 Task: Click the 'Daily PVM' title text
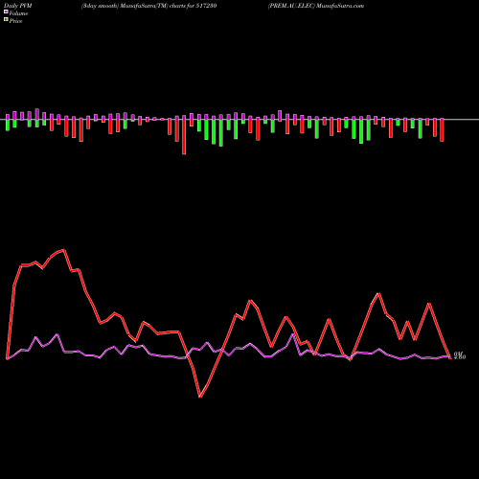[x=19, y=6]
